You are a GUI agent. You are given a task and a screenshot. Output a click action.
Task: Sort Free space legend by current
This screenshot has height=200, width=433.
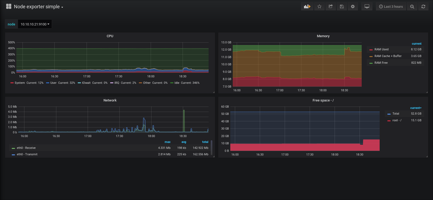tap(416, 108)
